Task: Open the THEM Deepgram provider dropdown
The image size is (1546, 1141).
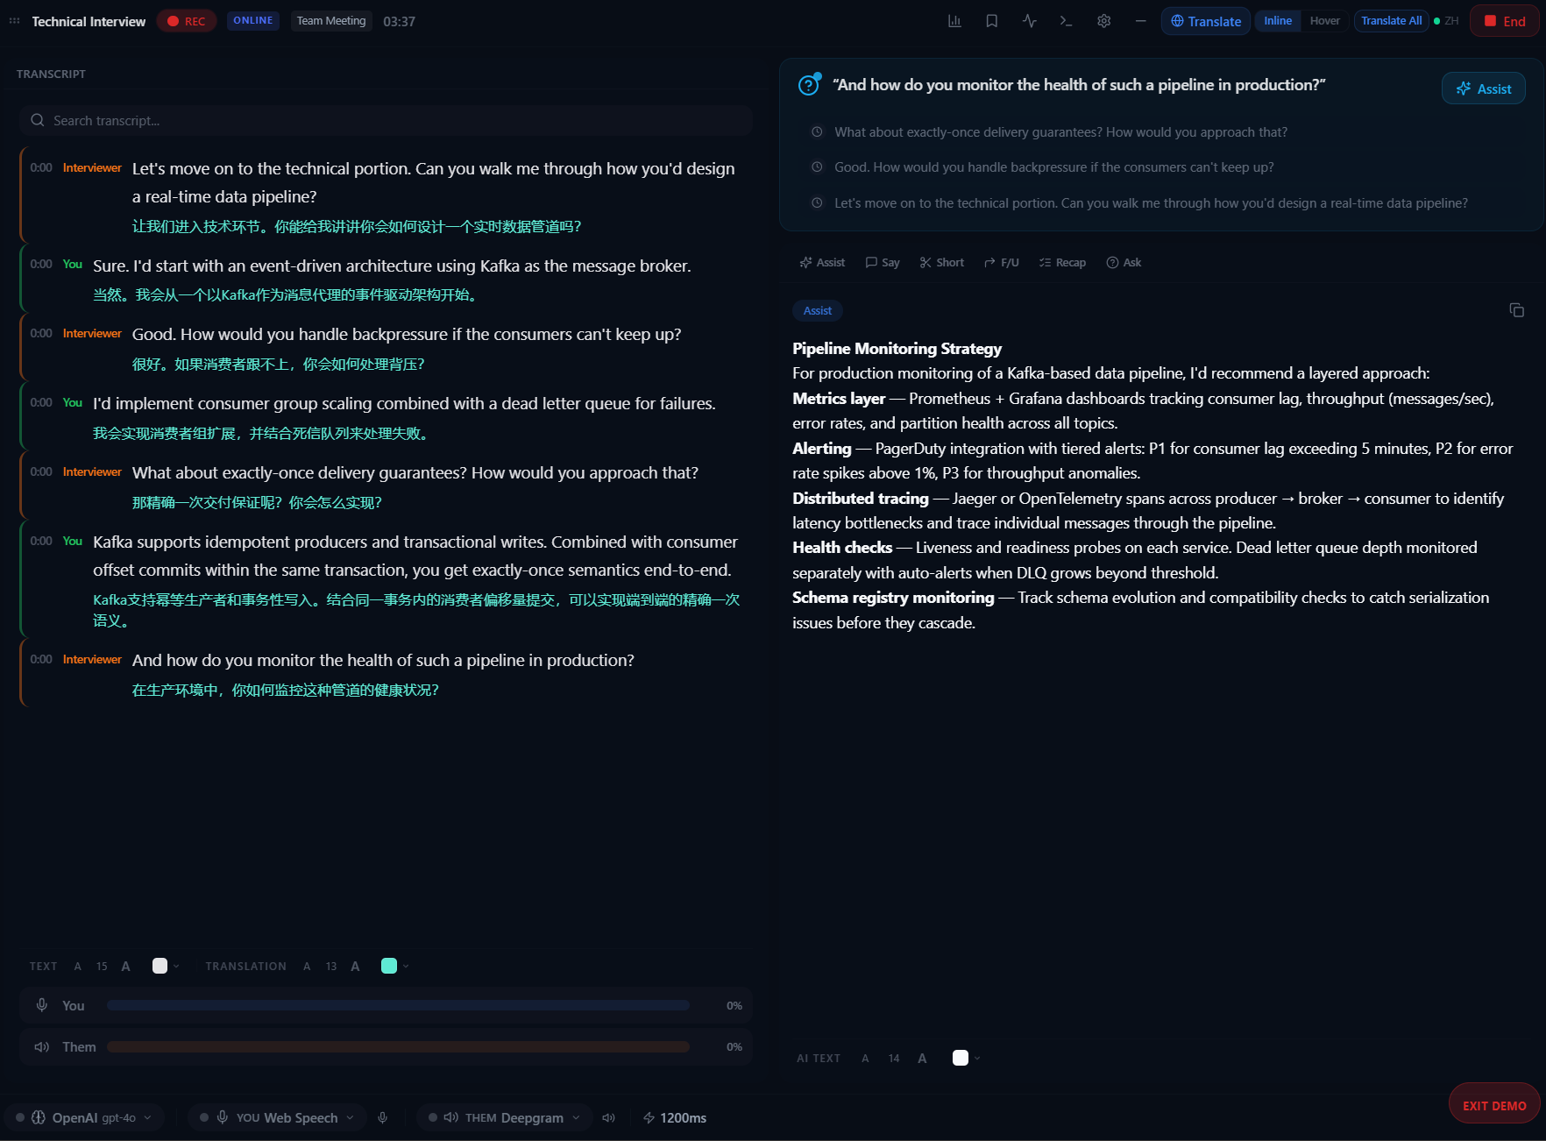Action: pos(503,1117)
